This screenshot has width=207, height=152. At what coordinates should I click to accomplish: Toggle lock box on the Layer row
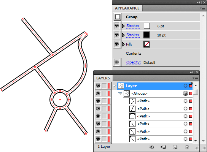pos(104,86)
